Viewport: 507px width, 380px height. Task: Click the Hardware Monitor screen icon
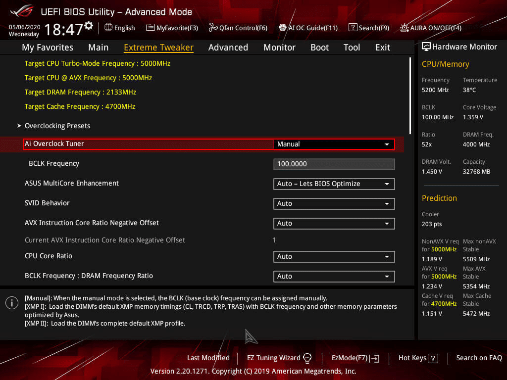coord(426,47)
